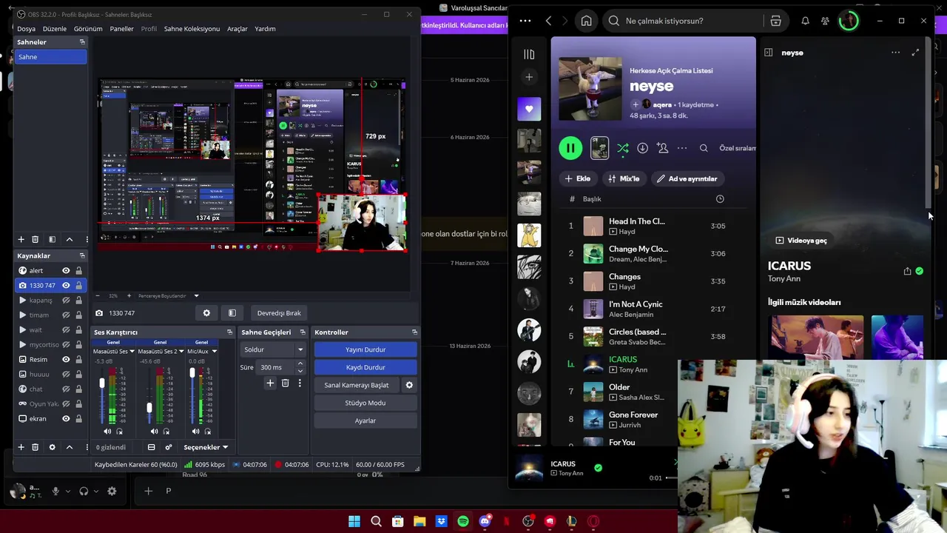Open virtual camera settings gear

coord(409,385)
